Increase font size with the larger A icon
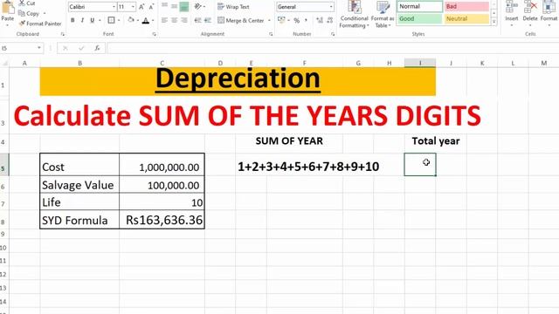This screenshot has height=314, width=559. tap(141, 7)
